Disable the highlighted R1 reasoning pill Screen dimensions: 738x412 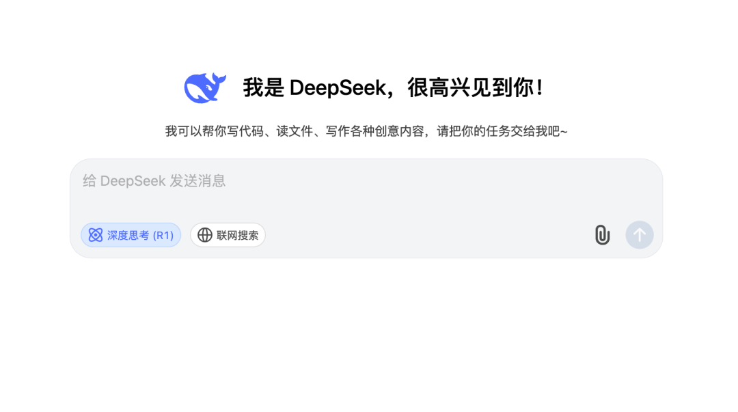[131, 235]
